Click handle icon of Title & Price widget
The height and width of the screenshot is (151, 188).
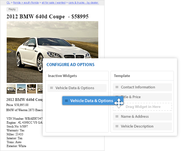pos(117,97)
